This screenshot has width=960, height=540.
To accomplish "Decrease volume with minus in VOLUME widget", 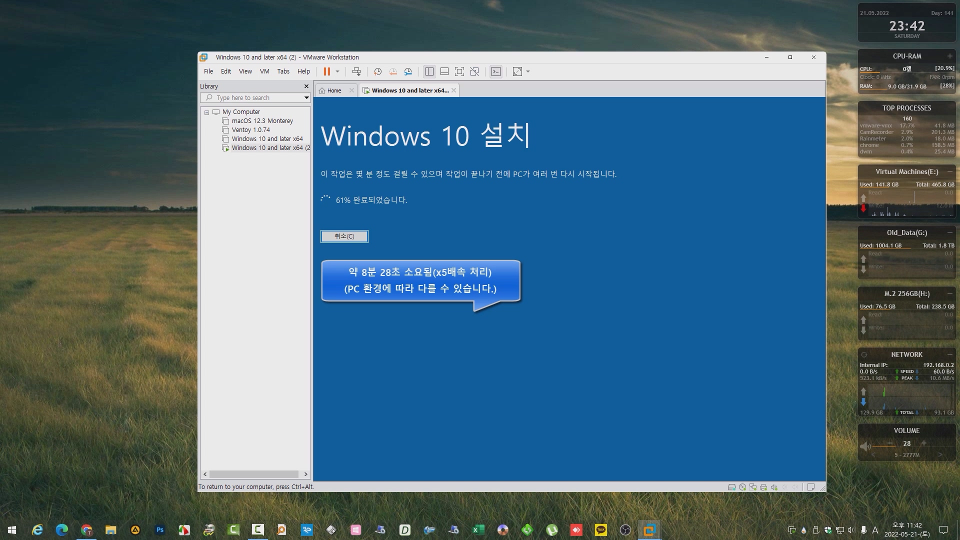I will (890, 443).
